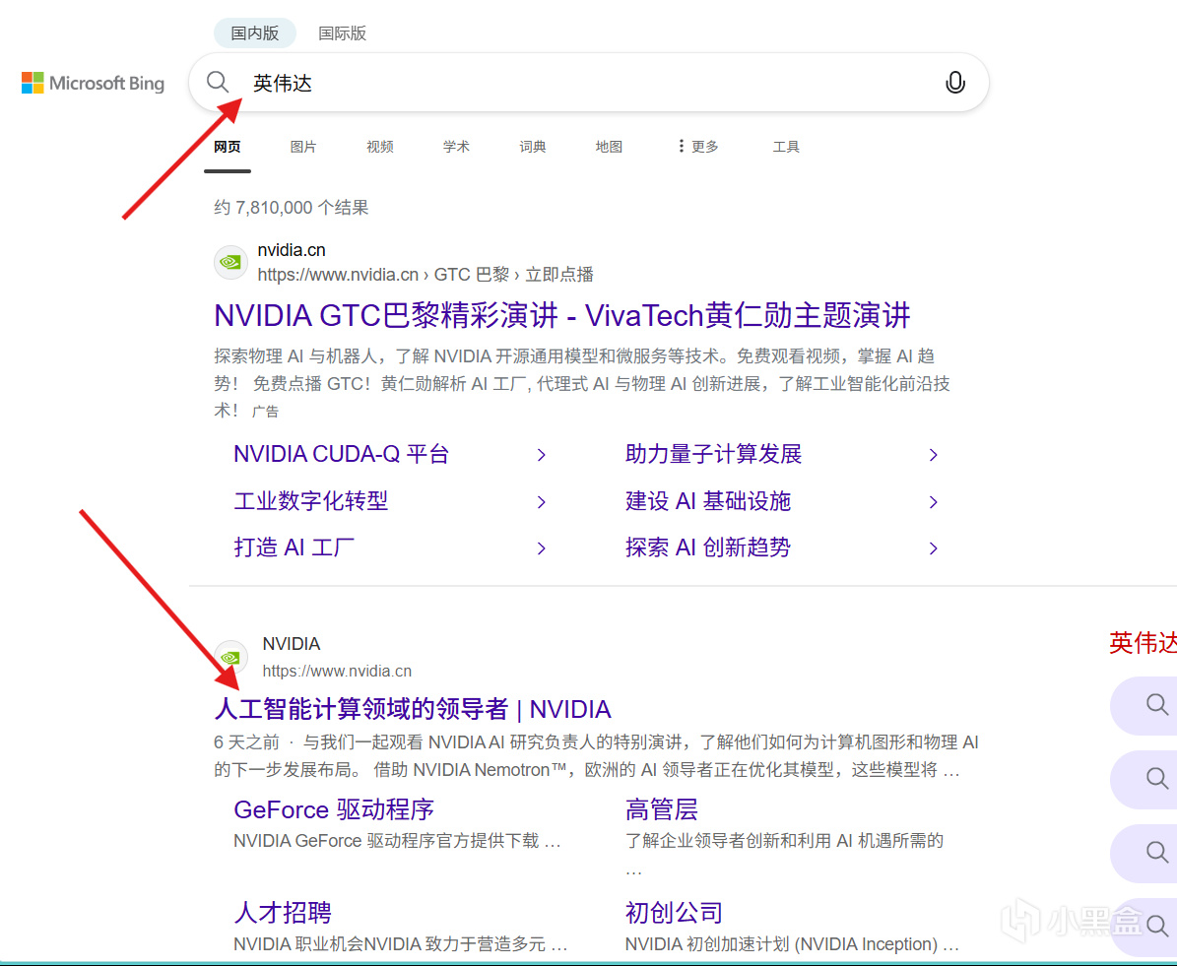The image size is (1177, 966).
Task: Click second related search pill on right
Action: 1144,779
